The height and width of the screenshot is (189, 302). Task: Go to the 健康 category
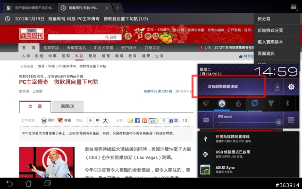click(146, 56)
